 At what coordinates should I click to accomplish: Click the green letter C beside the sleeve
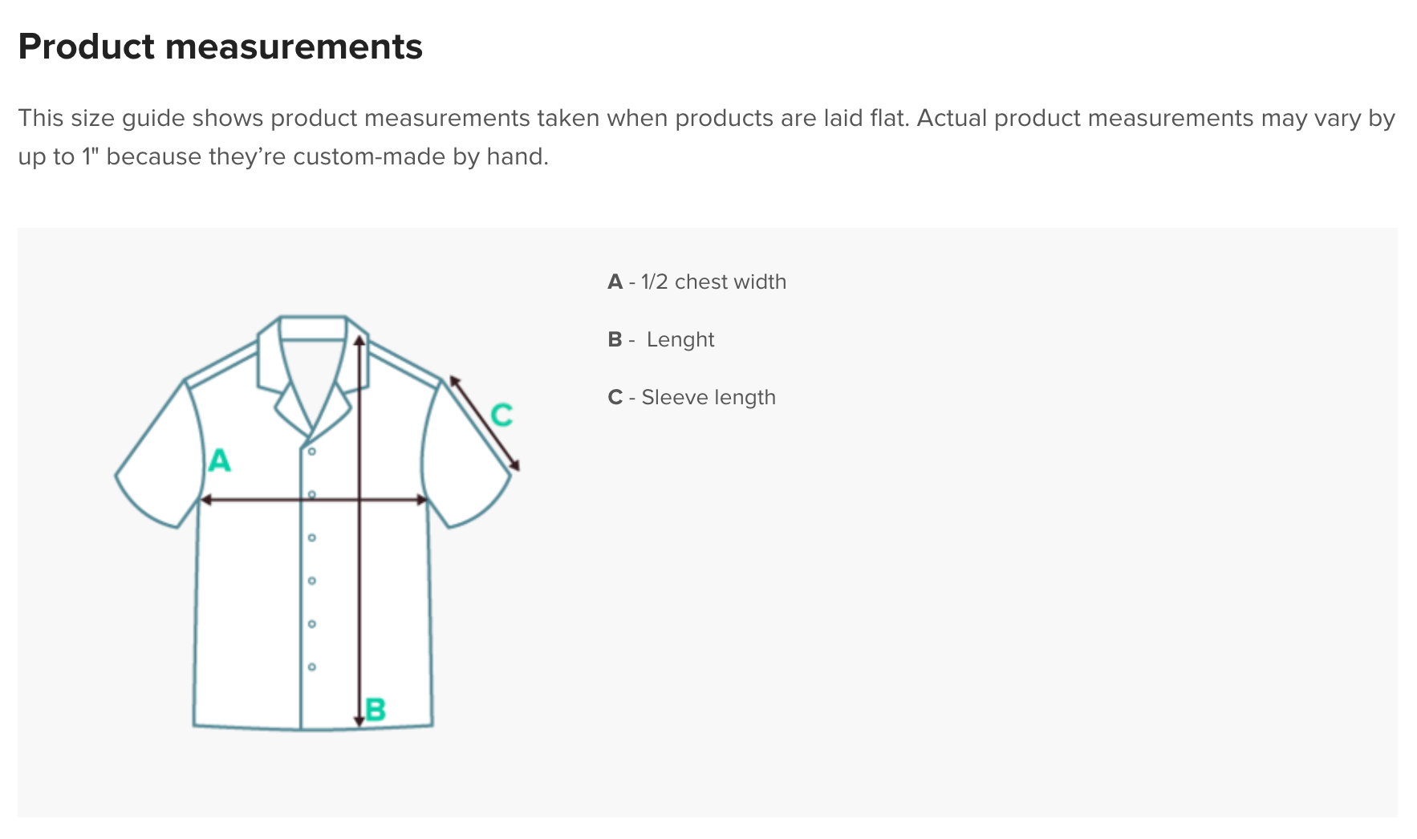(x=501, y=415)
